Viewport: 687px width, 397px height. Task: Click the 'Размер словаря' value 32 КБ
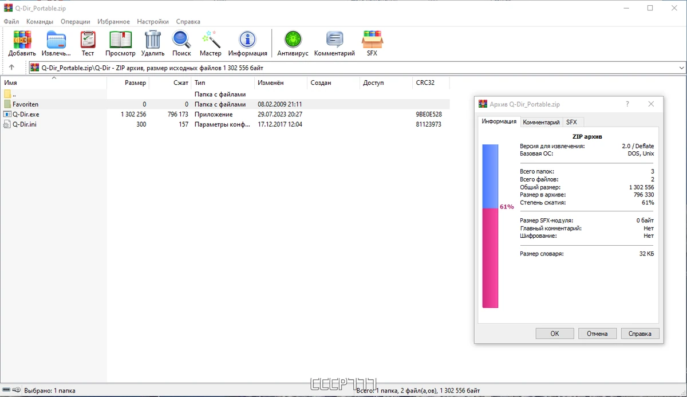point(646,253)
